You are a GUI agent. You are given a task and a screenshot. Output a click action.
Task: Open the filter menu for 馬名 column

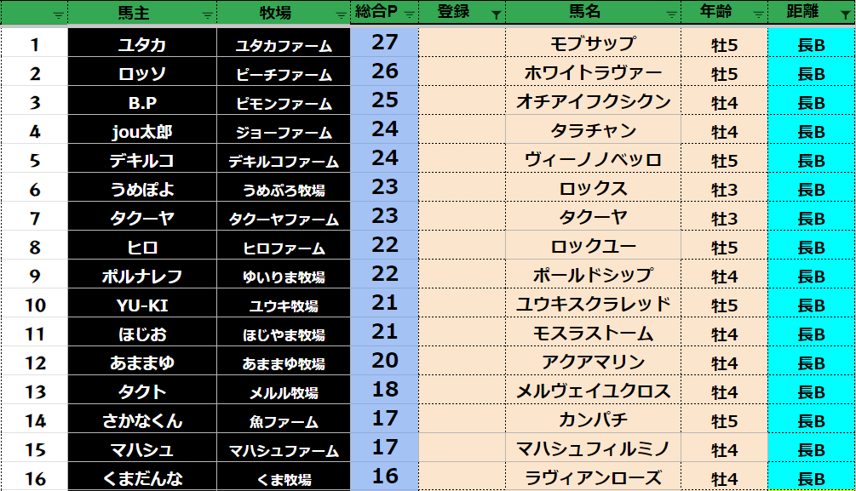[672, 14]
